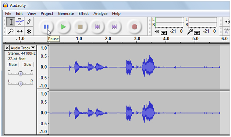Screen dimensions: 231x137
Task: Select the Multi-tool asterisk icon
Action: pos(29,31)
